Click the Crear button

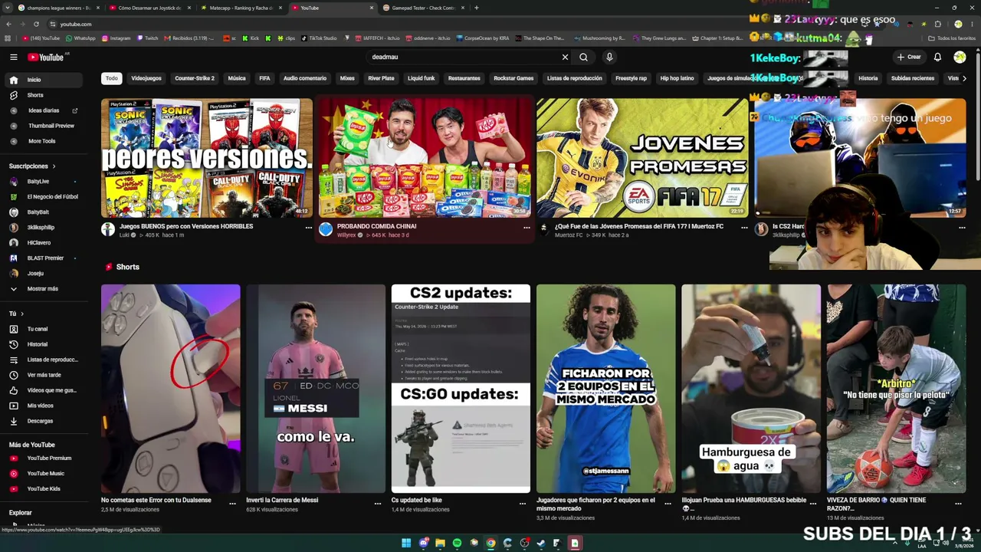click(909, 57)
